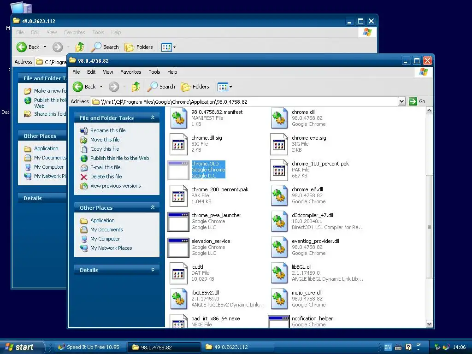Click the address bar path field
This screenshot has height=354, width=472.
pos(244,102)
